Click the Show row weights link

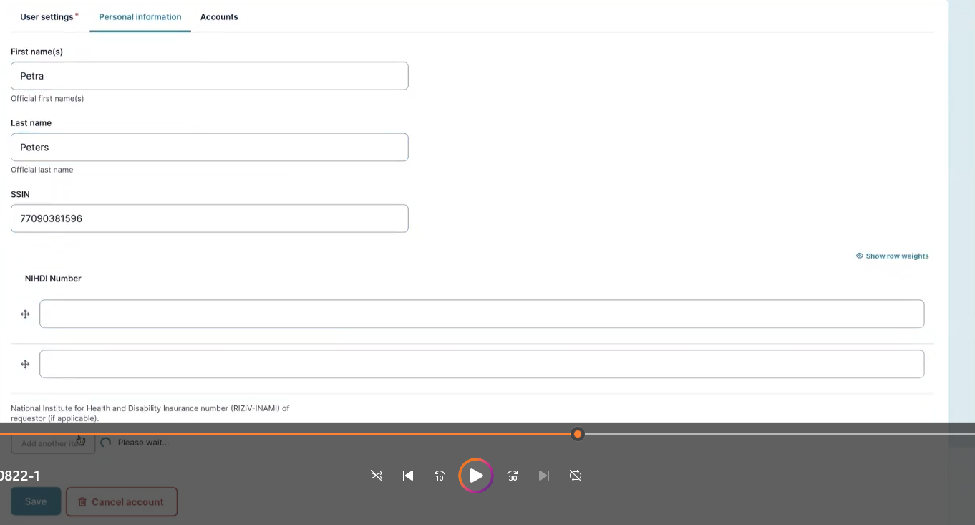click(x=893, y=256)
